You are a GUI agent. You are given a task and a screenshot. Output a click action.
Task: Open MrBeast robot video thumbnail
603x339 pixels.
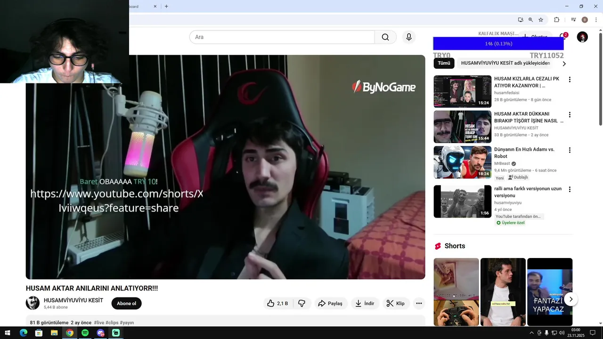coord(462,162)
